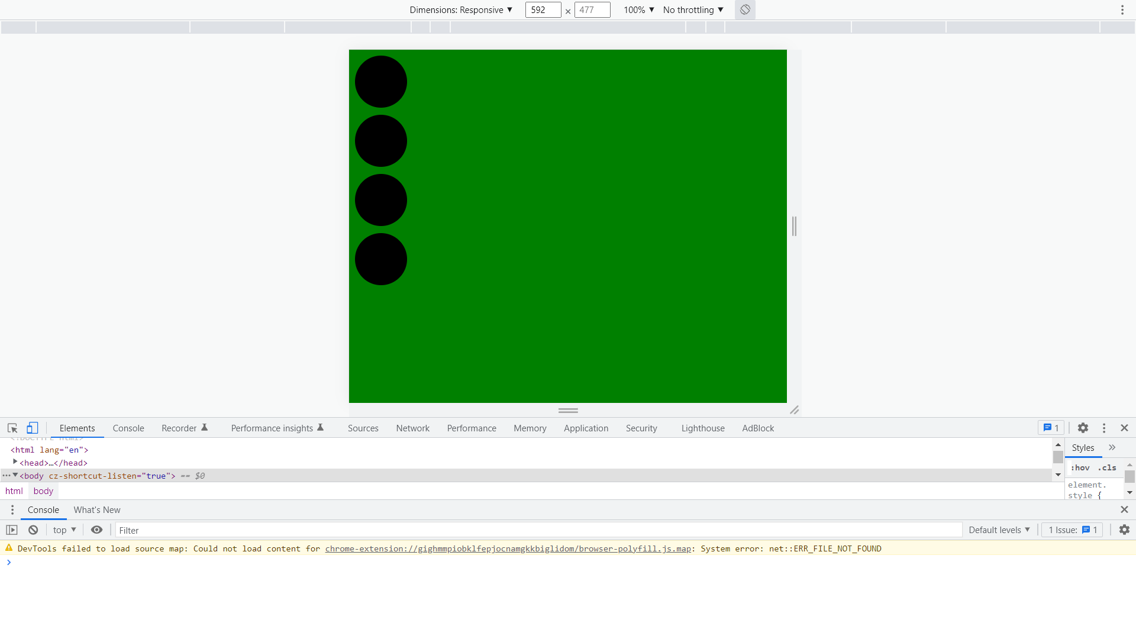The height and width of the screenshot is (639, 1136).
Task: Open the Application tab
Action: coord(586,428)
